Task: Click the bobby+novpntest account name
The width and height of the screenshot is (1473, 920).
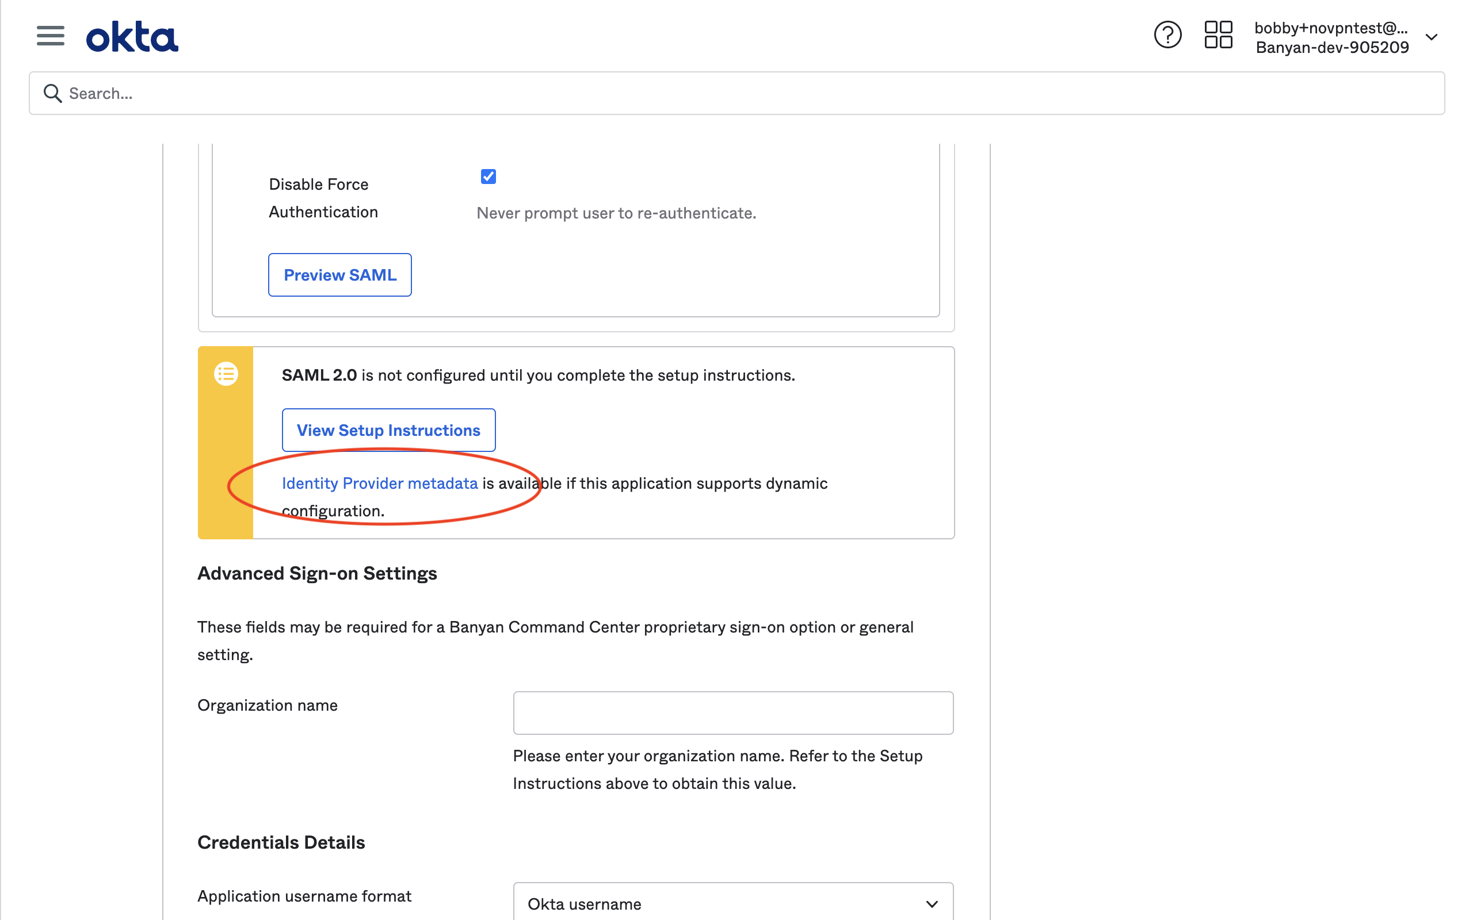Action: coord(1330,28)
